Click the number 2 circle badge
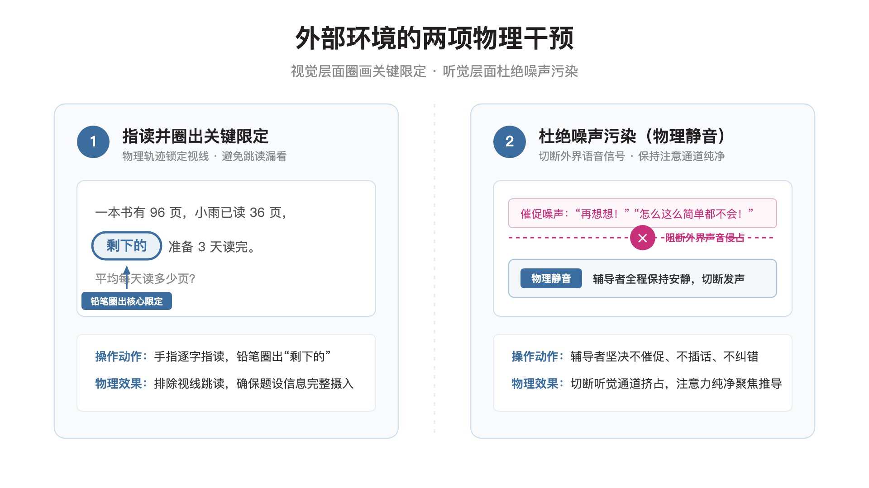 [x=510, y=142]
